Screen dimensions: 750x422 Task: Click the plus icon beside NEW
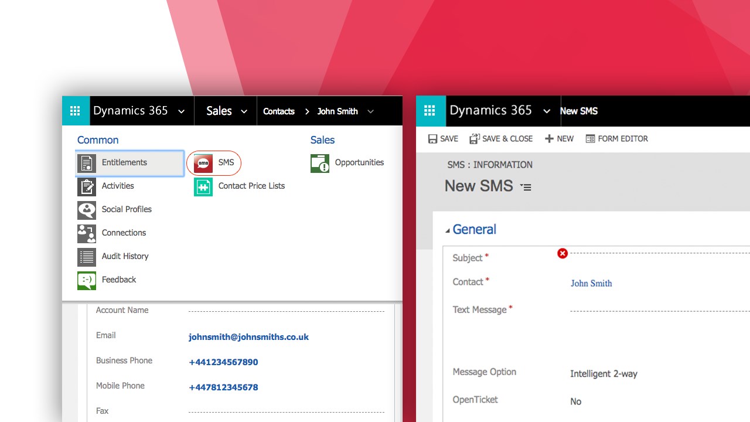[549, 139]
